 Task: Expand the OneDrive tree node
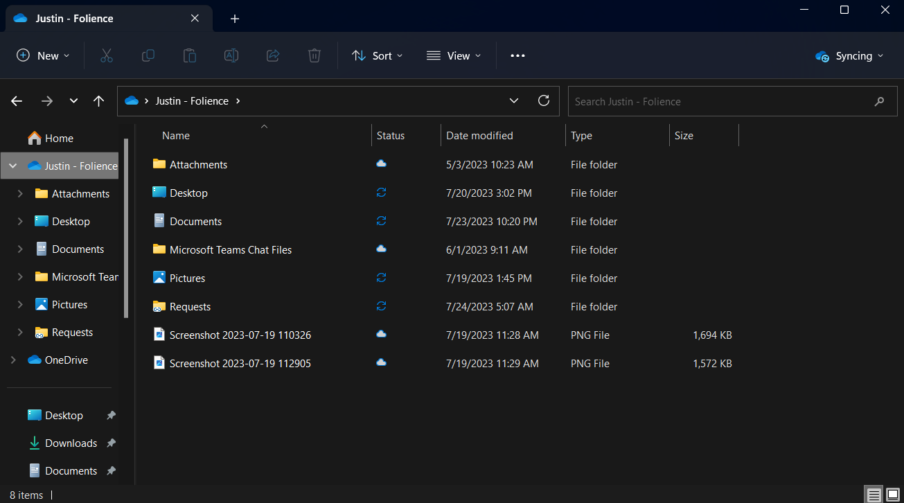click(x=14, y=360)
